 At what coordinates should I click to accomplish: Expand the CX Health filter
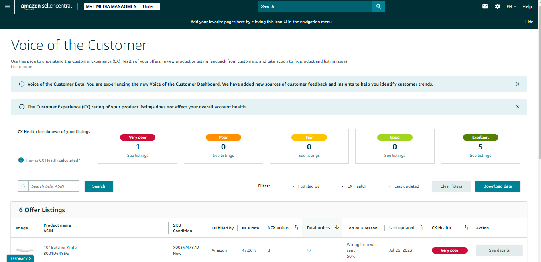(x=354, y=186)
